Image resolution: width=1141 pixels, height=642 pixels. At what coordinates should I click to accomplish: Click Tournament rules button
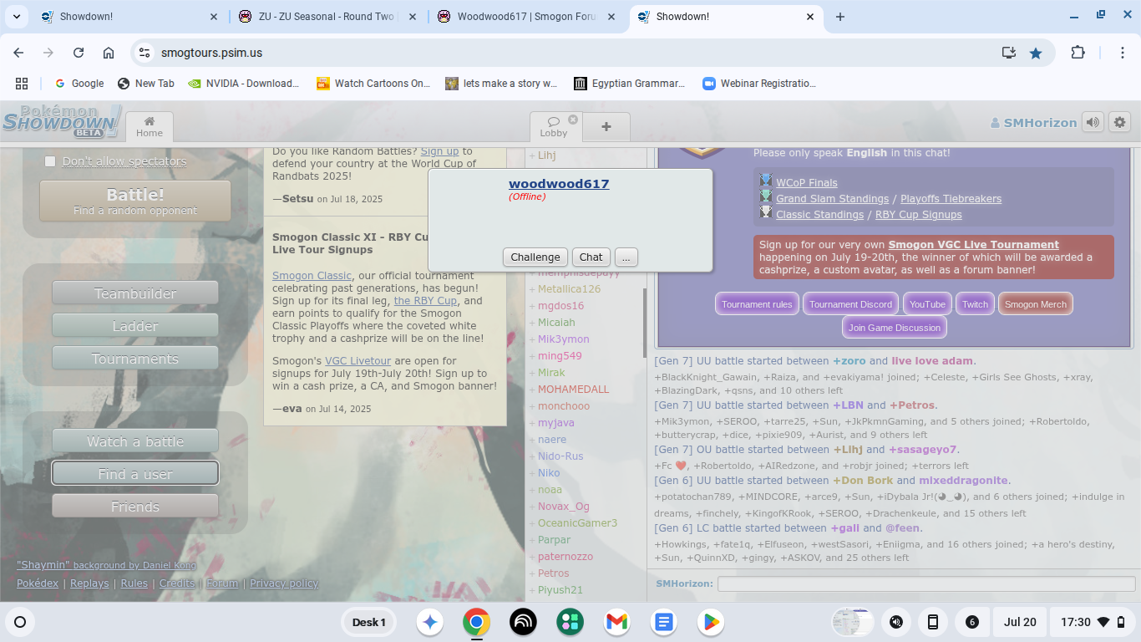(757, 304)
